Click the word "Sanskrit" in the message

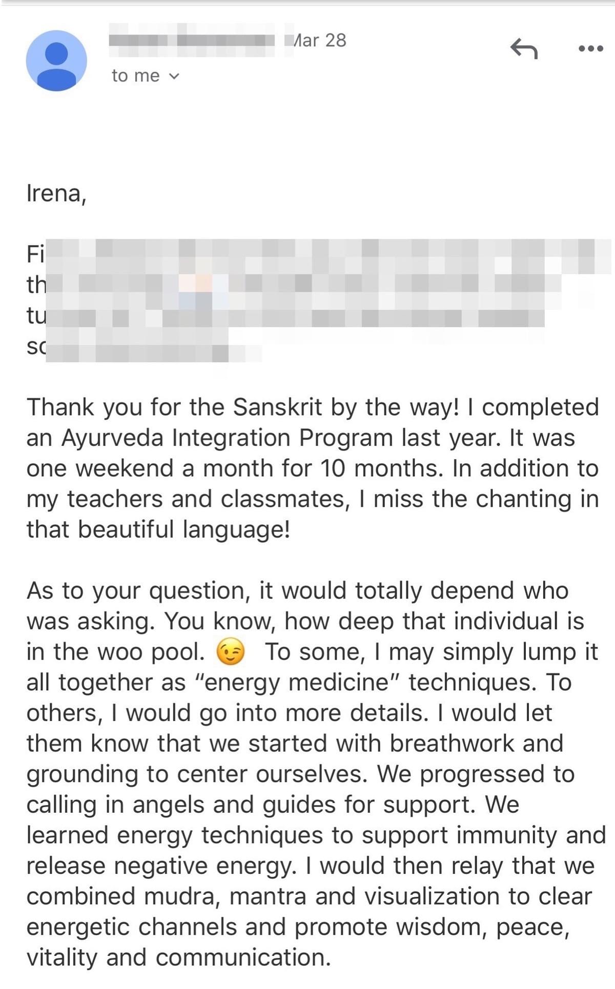(278, 407)
